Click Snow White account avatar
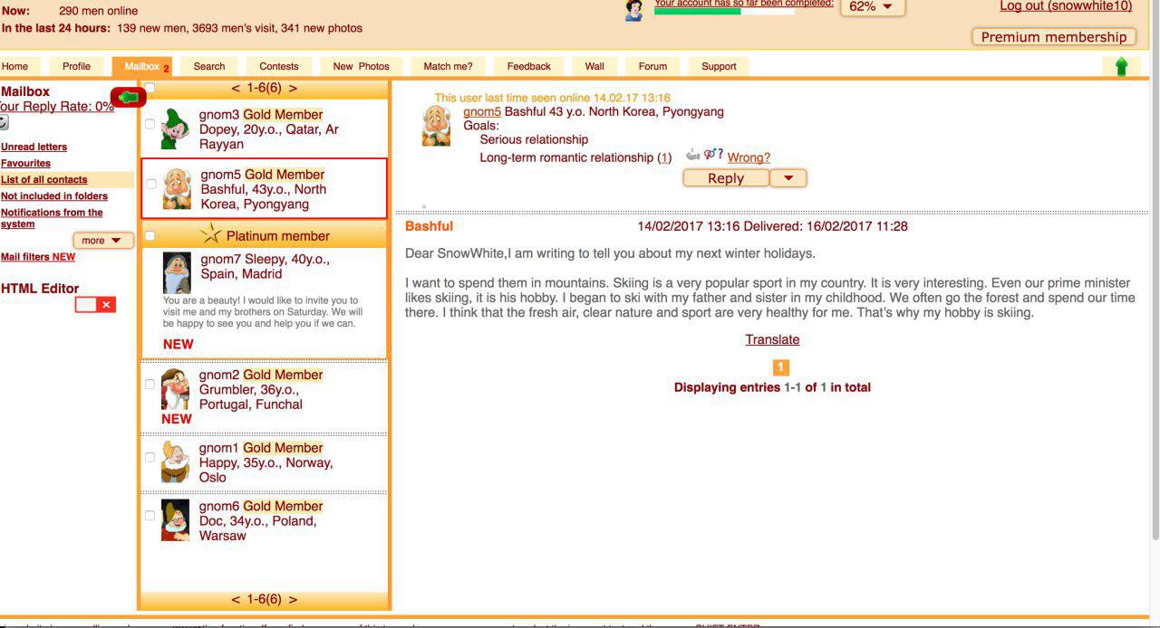This screenshot has height=628, width=1160. (634, 11)
